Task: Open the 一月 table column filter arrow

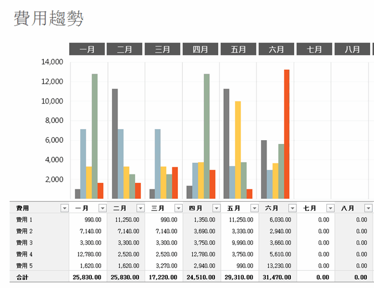Action: click(x=102, y=208)
